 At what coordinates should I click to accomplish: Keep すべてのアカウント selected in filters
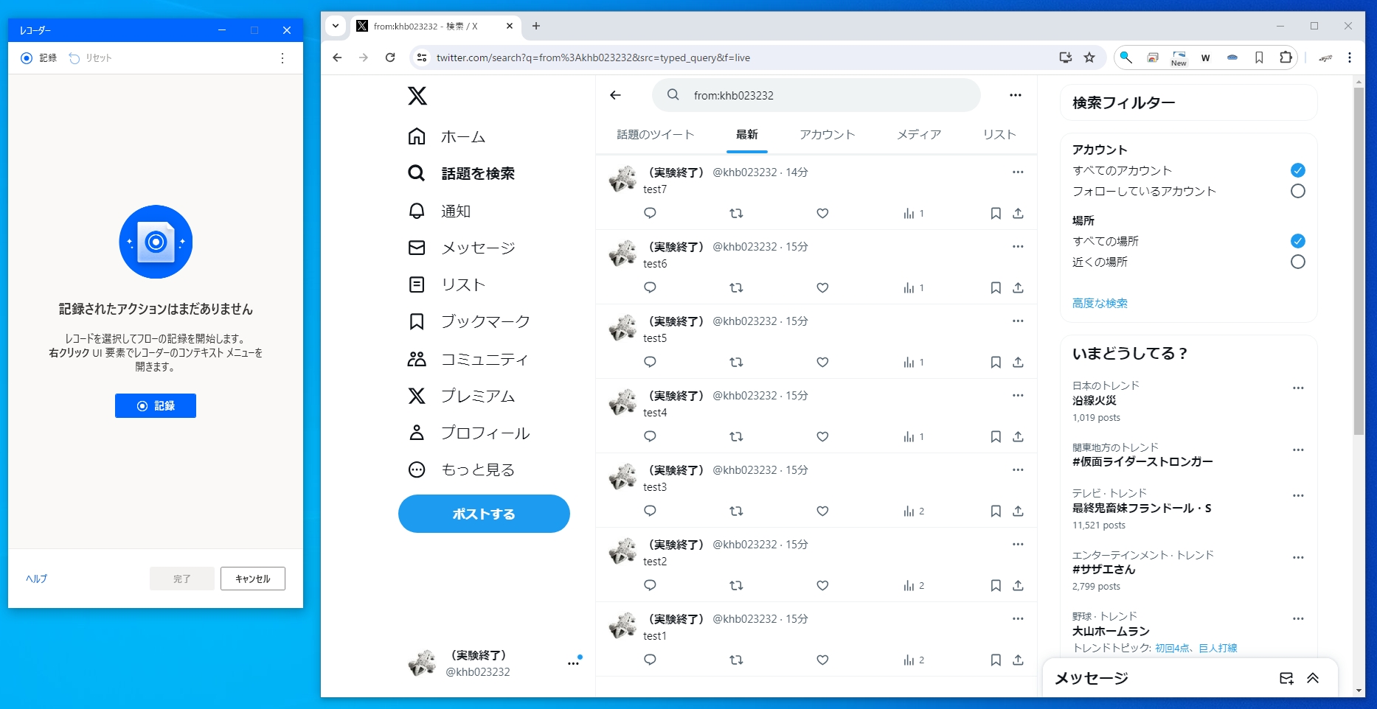1297,170
